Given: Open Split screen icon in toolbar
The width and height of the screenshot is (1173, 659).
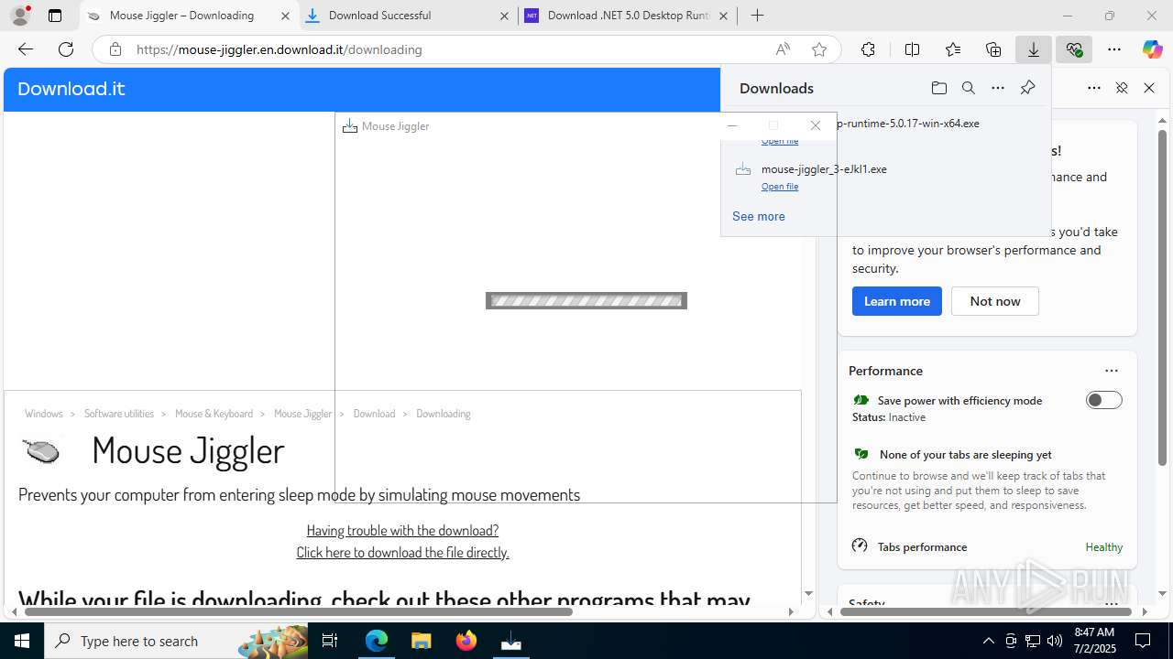Looking at the screenshot, I should (x=912, y=49).
